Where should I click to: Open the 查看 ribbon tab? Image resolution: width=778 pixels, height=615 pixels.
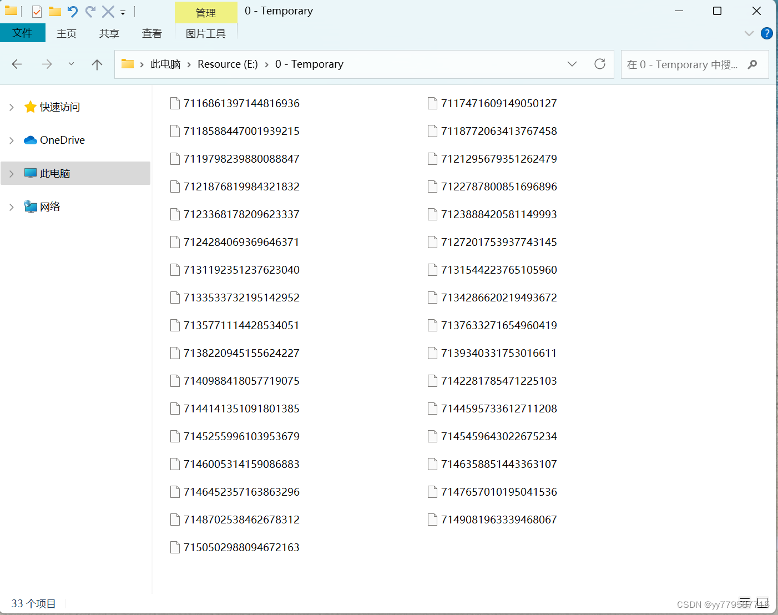152,33
